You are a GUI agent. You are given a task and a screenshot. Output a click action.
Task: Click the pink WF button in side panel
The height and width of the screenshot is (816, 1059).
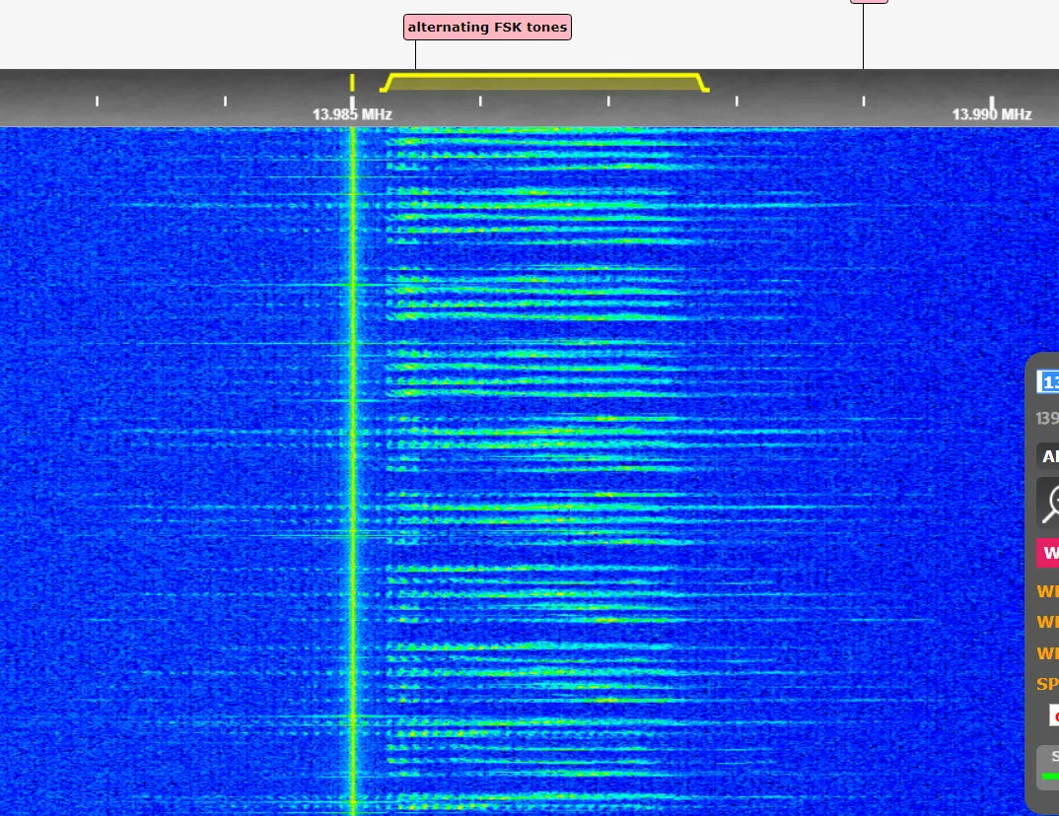pyautogui.click(x=1048, y=553)
